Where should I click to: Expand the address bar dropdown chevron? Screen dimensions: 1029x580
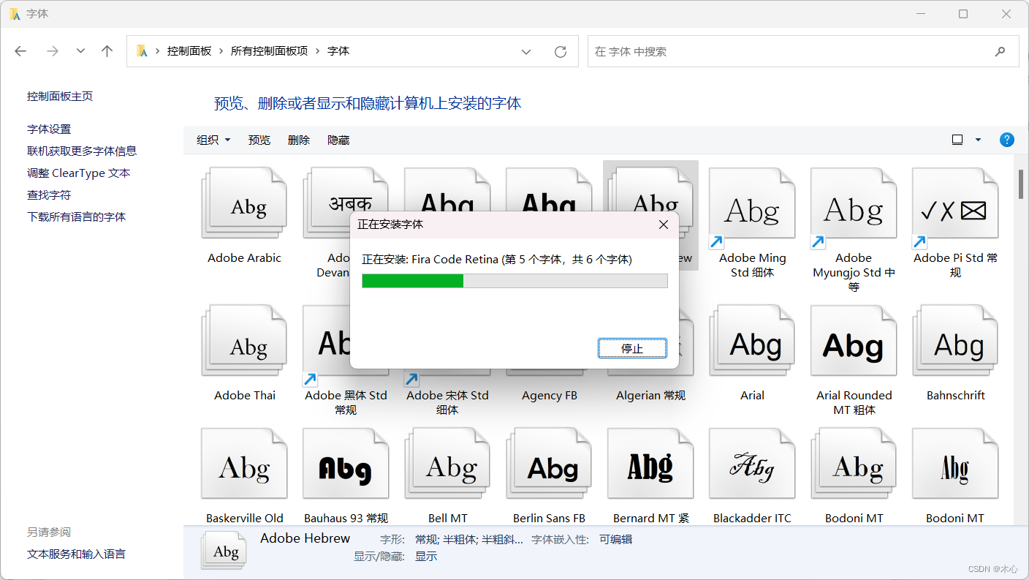coord(526,51)
